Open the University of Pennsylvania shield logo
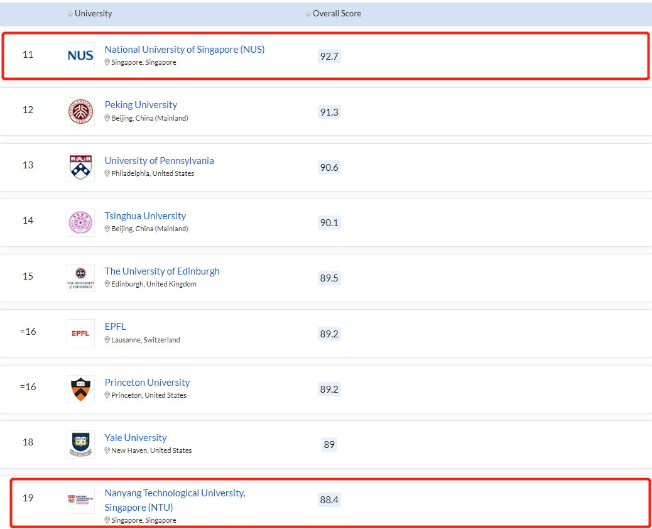Viewport: 652px width, 529px height. 80,167
